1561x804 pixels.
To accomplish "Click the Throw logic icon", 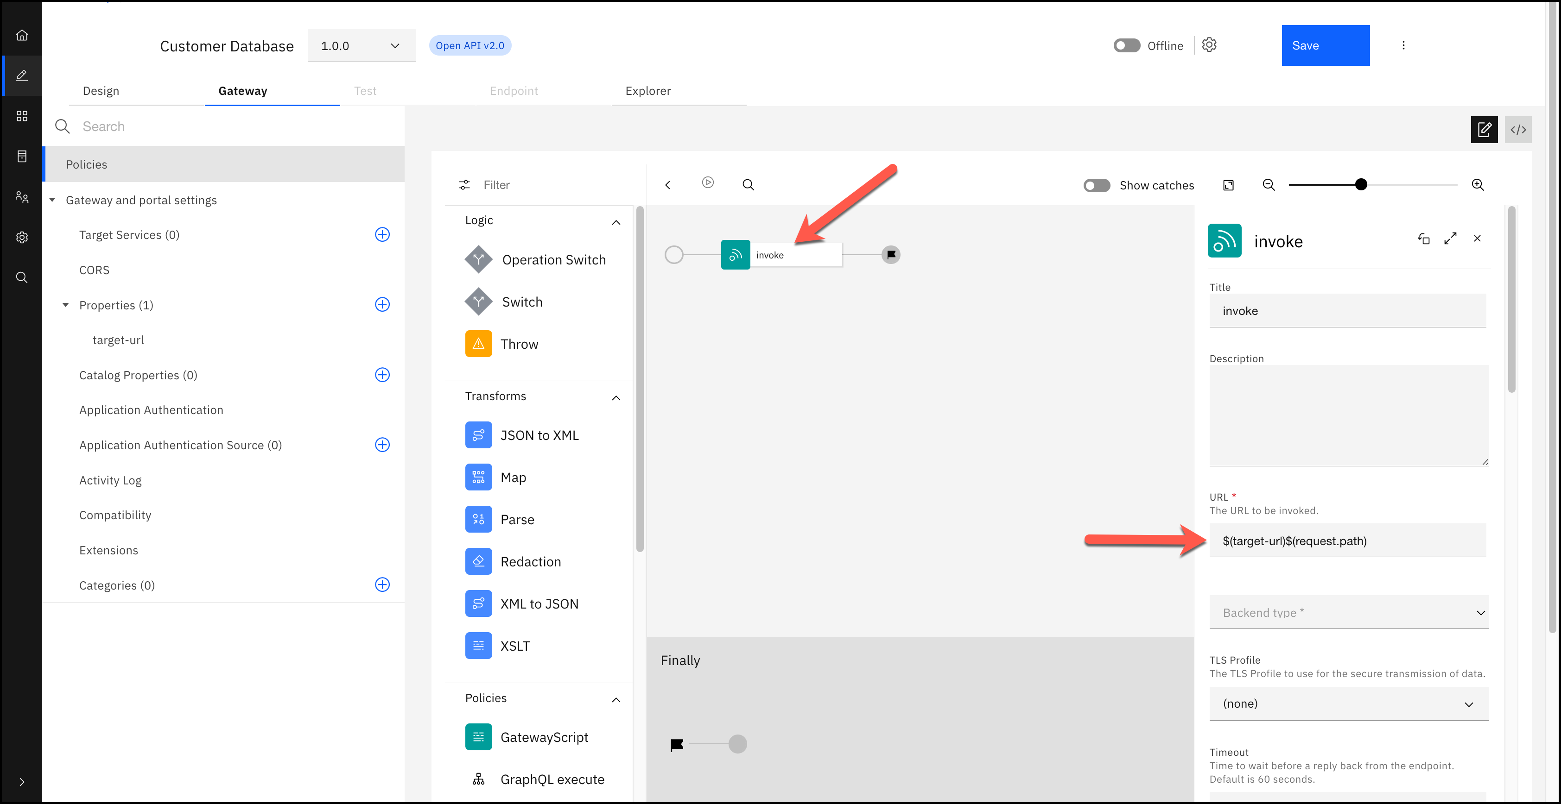I will pyautogui.click(x=478, y=344).
